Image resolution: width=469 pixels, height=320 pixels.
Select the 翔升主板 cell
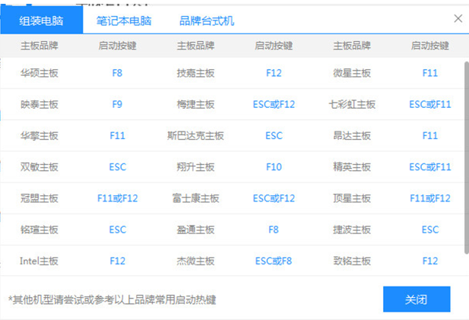pyautogui.click(x=195, y=167)
